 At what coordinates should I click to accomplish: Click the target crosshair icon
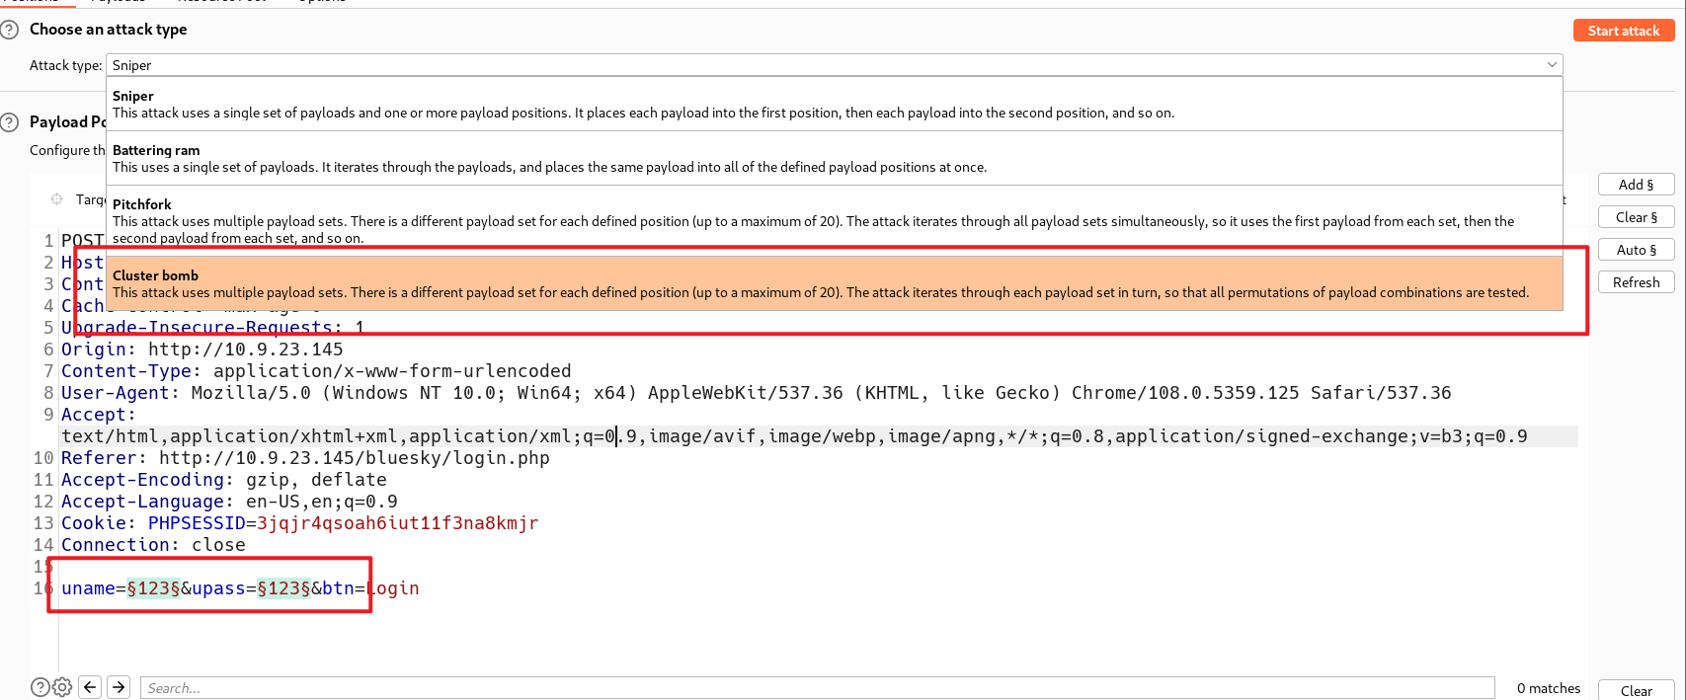[57, 199]
